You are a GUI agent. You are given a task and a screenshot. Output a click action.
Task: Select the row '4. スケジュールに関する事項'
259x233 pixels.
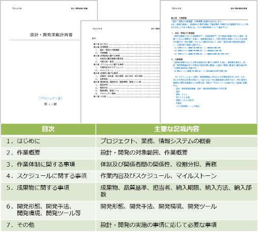tap(129, 176)
